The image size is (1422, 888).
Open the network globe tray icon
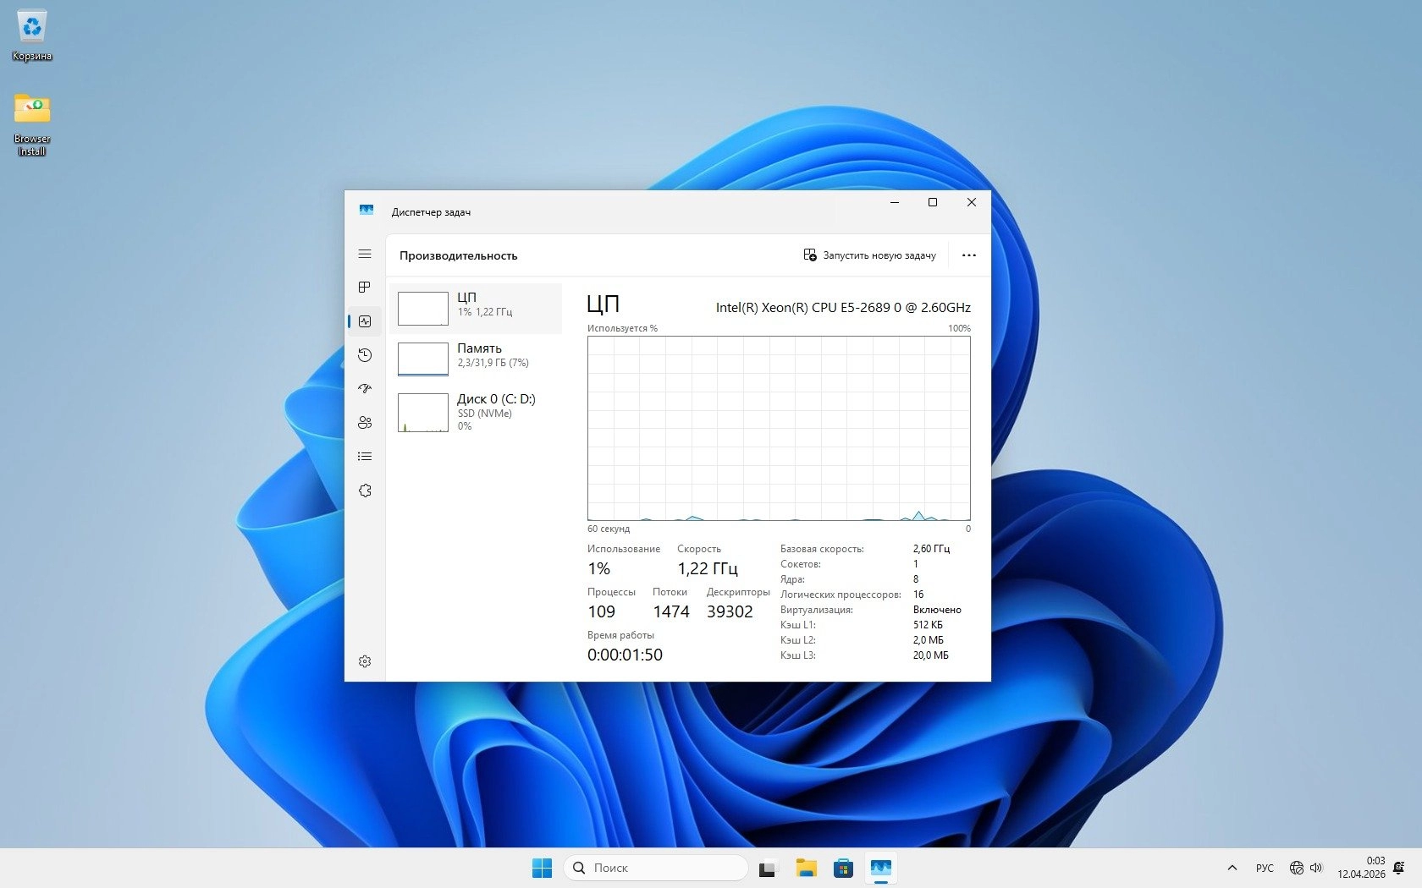(x=1296, y=868)
